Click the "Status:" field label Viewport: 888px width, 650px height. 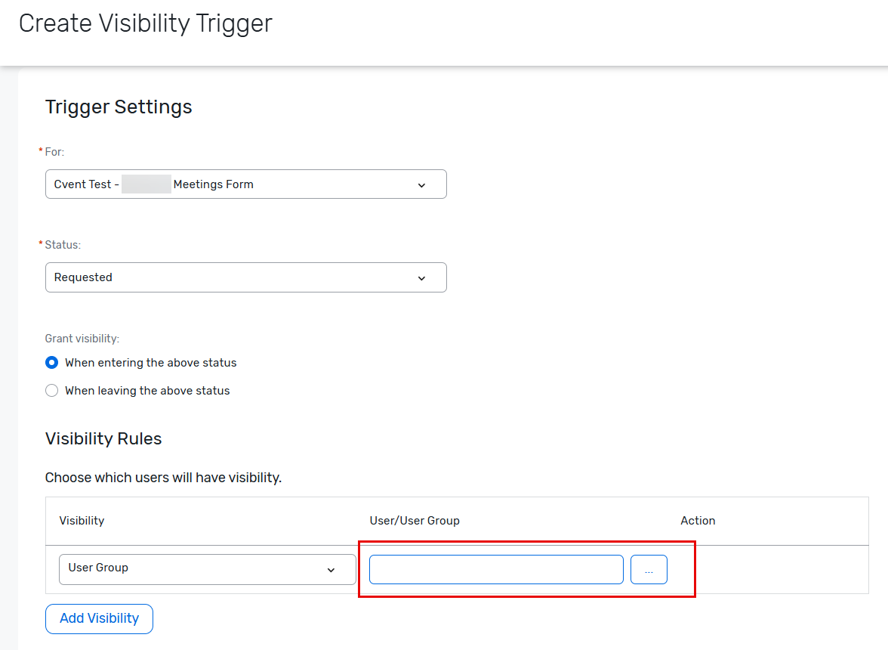63,245
